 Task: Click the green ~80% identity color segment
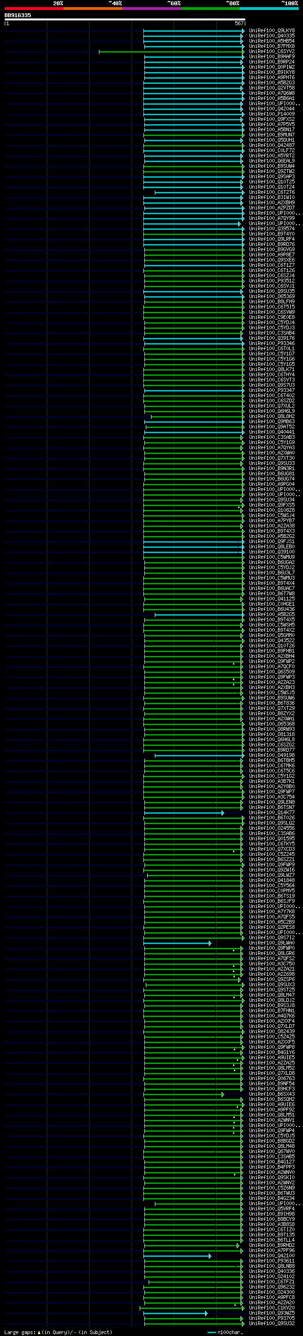(x=210, y=9)
